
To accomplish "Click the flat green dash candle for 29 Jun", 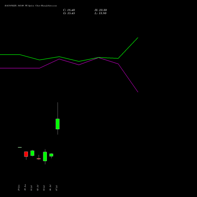I will (x=20, y=147).
